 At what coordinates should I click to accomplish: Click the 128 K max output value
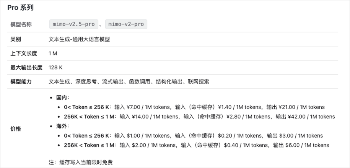click(x=55, y=67)
